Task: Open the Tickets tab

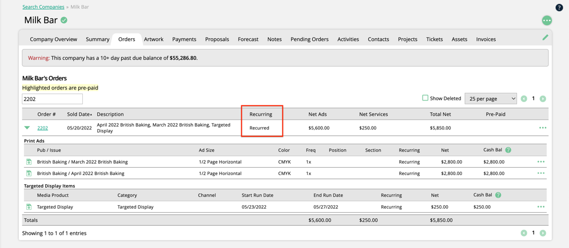Action: click(435, 39)
